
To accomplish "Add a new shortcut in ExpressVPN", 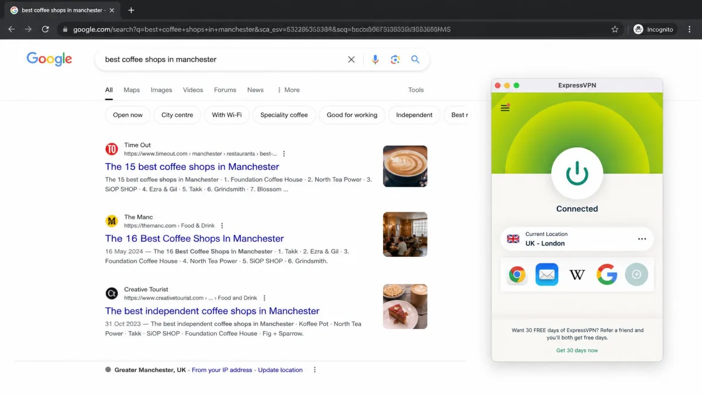I will coord(636,274).
